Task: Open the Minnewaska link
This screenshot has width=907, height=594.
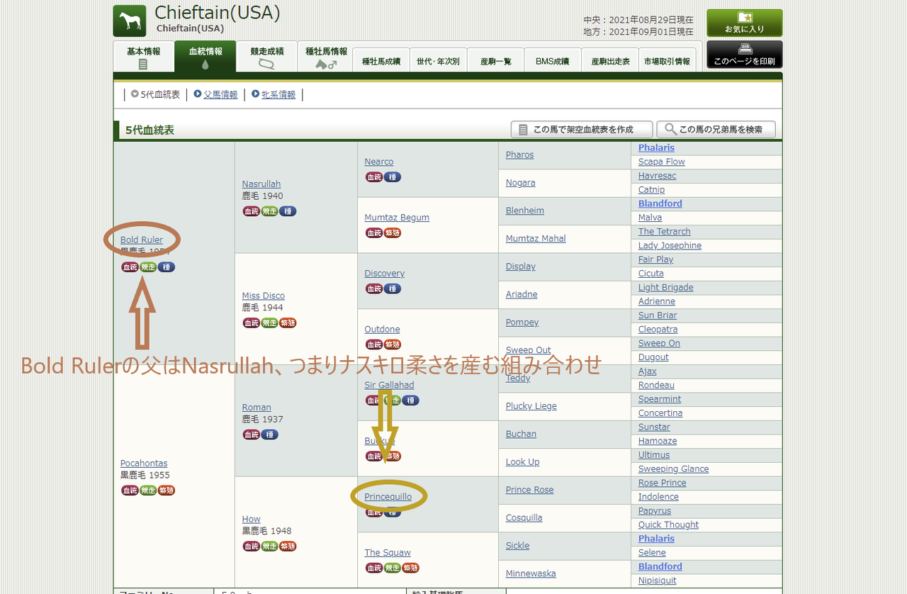Action: [x=531, y=573]
